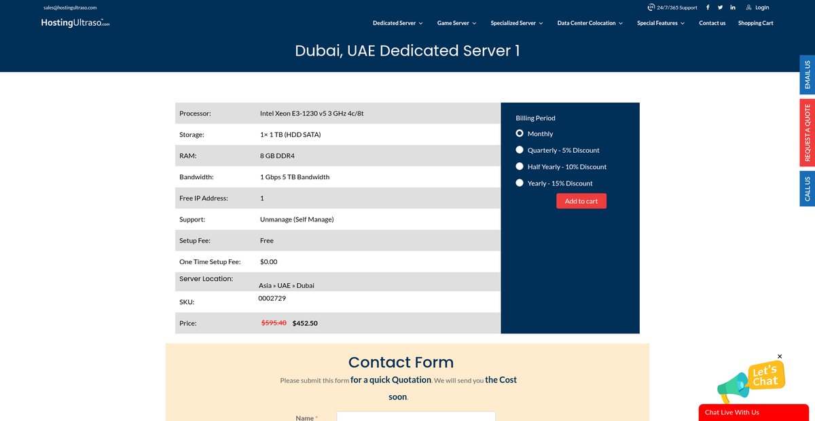The image size is (815, 421).
Task: Open the Facebook icon in header
Action: coord(708,7)
